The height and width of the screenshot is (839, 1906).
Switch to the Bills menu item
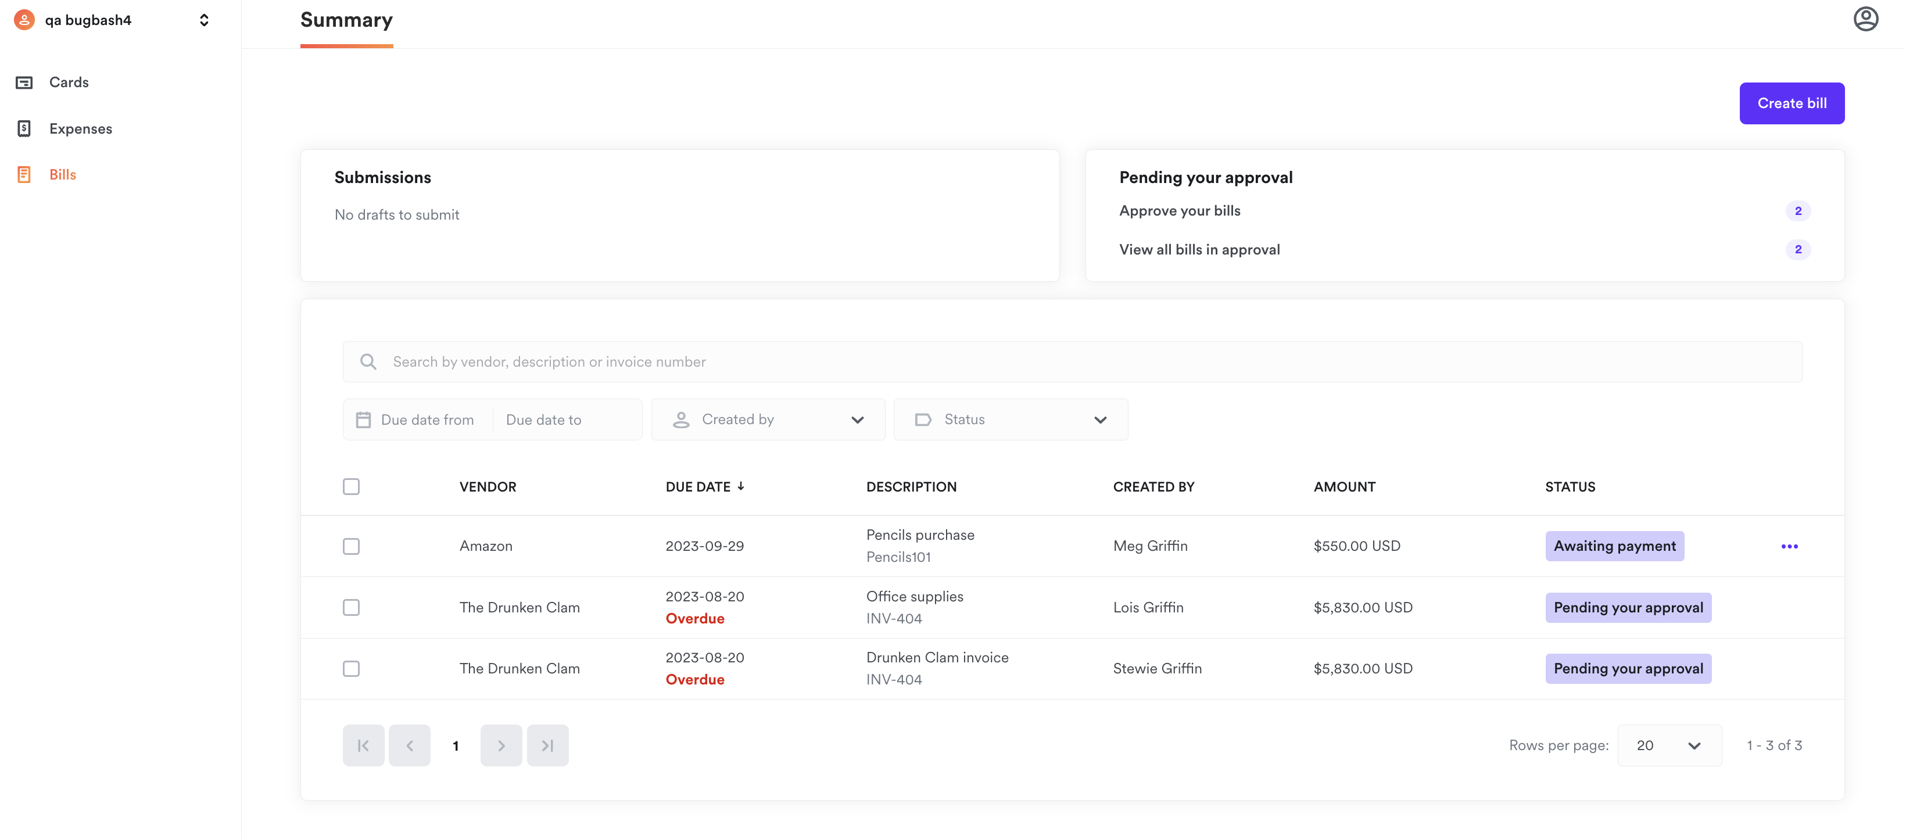[x=62, y=175]
